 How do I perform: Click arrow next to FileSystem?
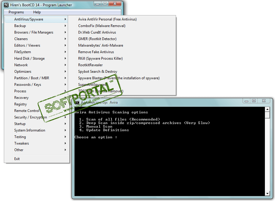coord(65,52)
